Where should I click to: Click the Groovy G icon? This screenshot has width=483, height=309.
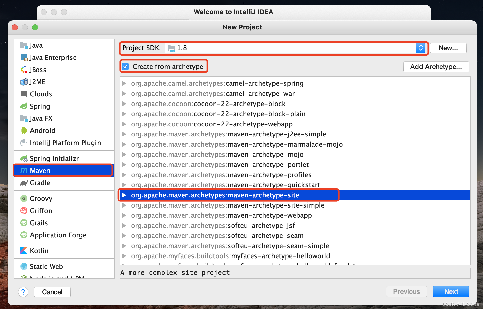click(x=24, y=198)
